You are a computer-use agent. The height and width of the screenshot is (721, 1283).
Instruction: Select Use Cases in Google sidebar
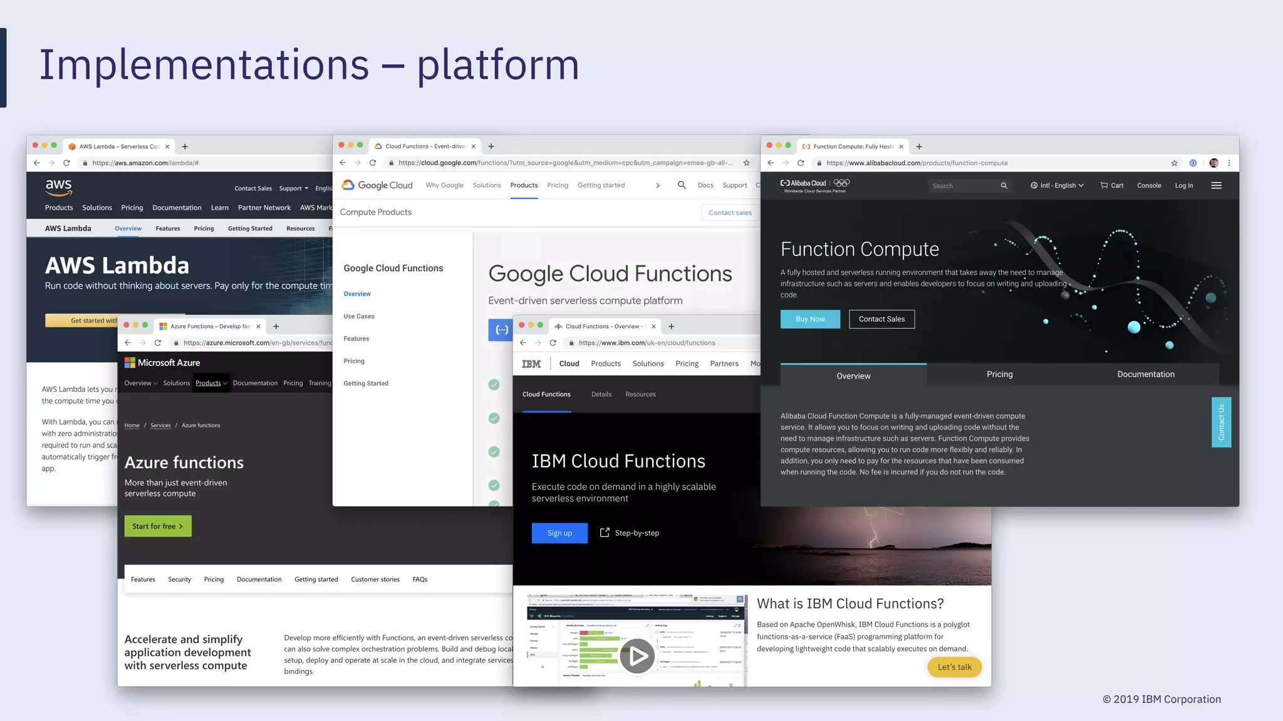(359, 316)
